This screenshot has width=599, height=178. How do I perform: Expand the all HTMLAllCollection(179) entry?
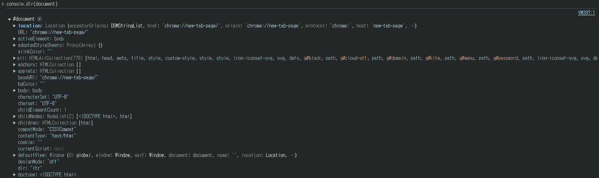(x=15, y=58)
